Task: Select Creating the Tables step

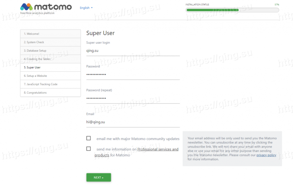Action: (x=50, y=59)
